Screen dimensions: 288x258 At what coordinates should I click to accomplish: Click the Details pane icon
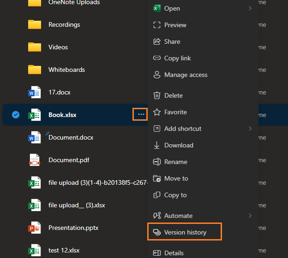point(157,253)
